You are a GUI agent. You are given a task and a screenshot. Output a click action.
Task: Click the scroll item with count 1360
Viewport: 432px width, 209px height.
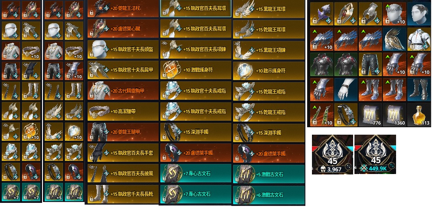coord(394,115)
